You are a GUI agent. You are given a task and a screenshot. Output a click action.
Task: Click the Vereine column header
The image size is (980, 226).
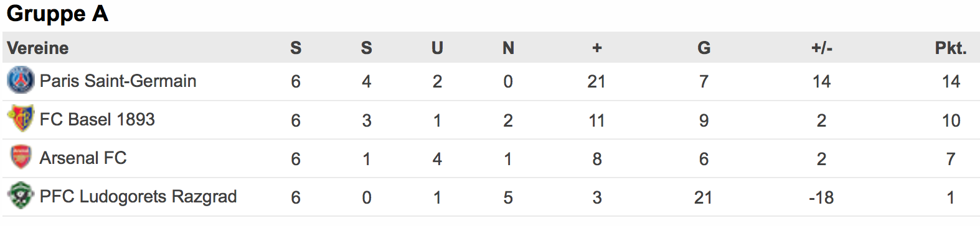point(38,48)
